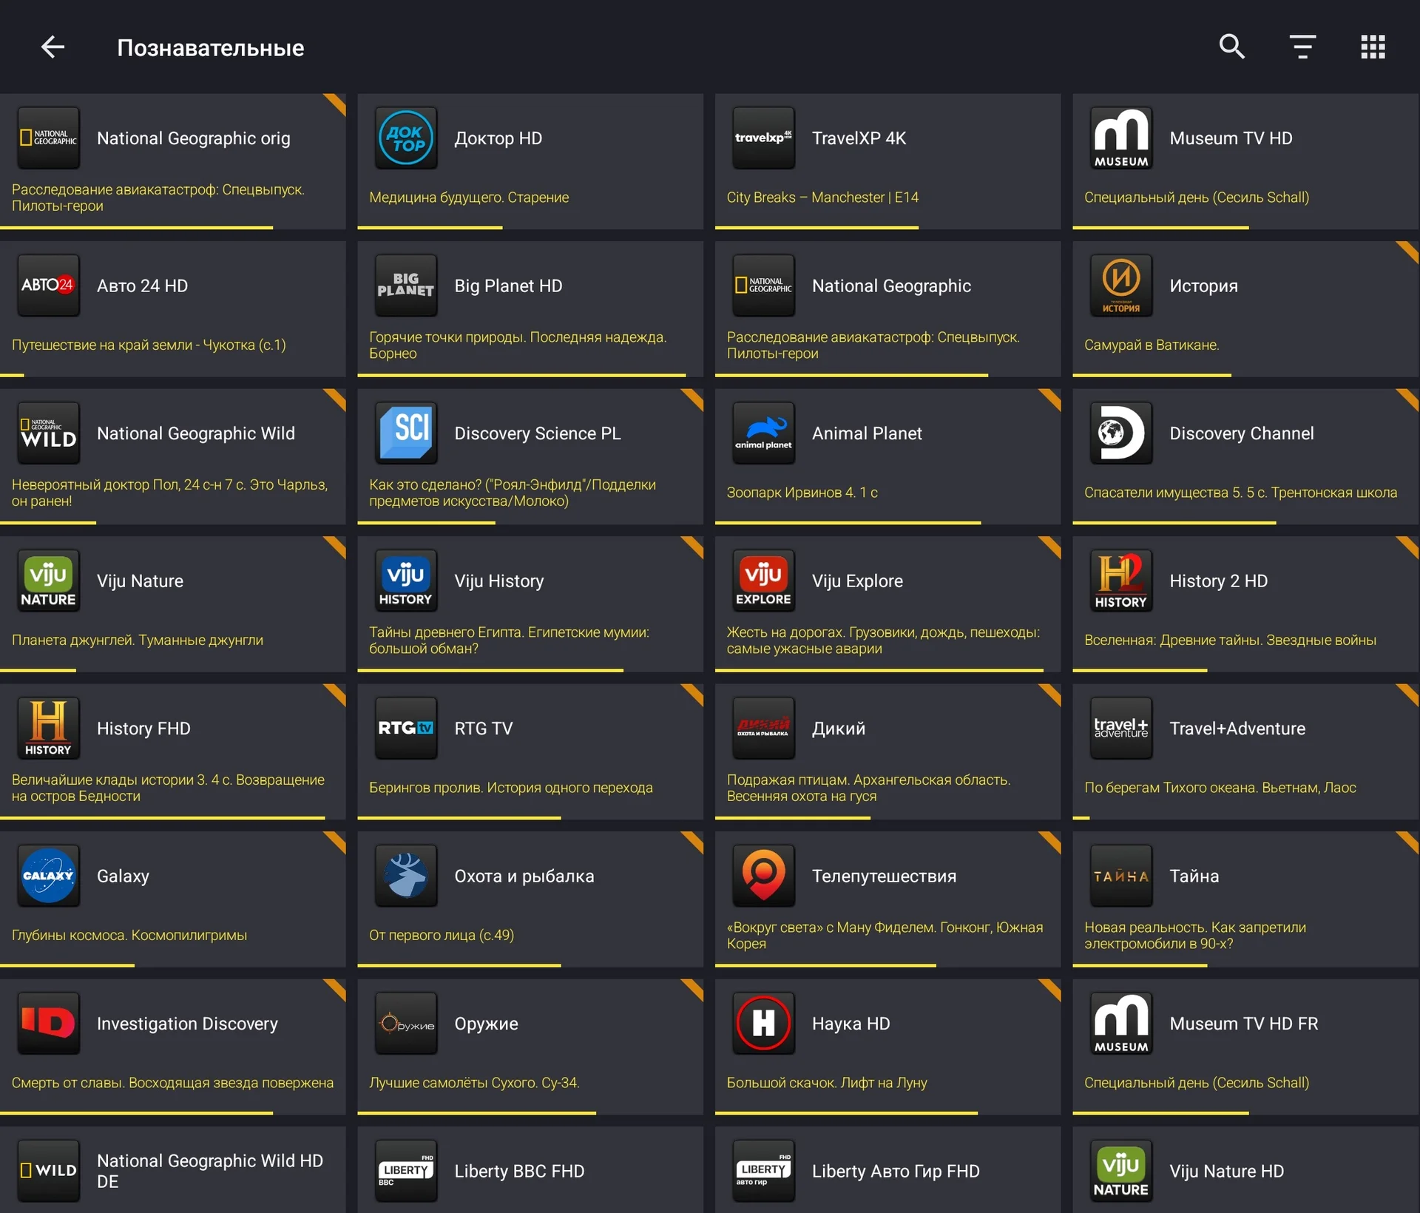The image size is (1420, 1213).
Task: Select program 'Планета джунглей. Туманные джунгли'
Action: 138,640
